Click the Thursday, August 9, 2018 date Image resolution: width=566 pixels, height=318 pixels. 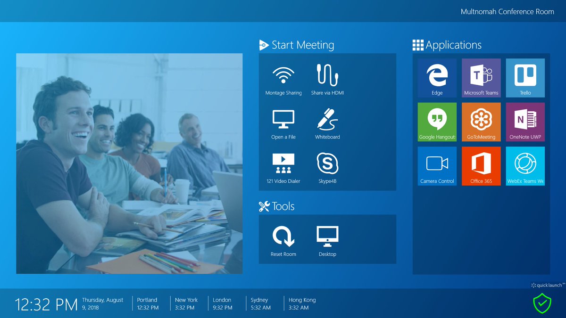(x=102, y=303)
